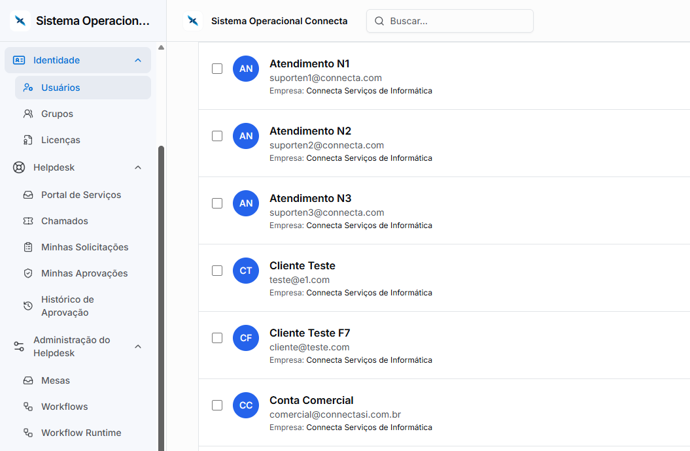This screenshot has height=451, width=690.
Task: Click the Licenças document icon
Action: pyautogui.click(x=28, y=140)
